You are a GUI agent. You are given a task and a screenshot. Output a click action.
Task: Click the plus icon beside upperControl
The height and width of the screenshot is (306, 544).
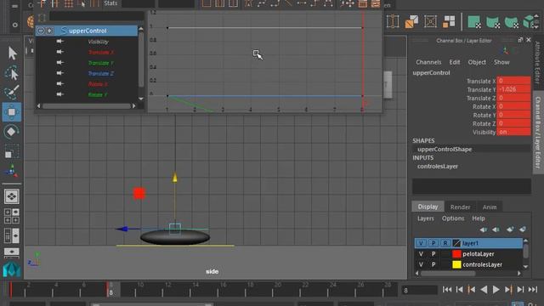[49, 31]
